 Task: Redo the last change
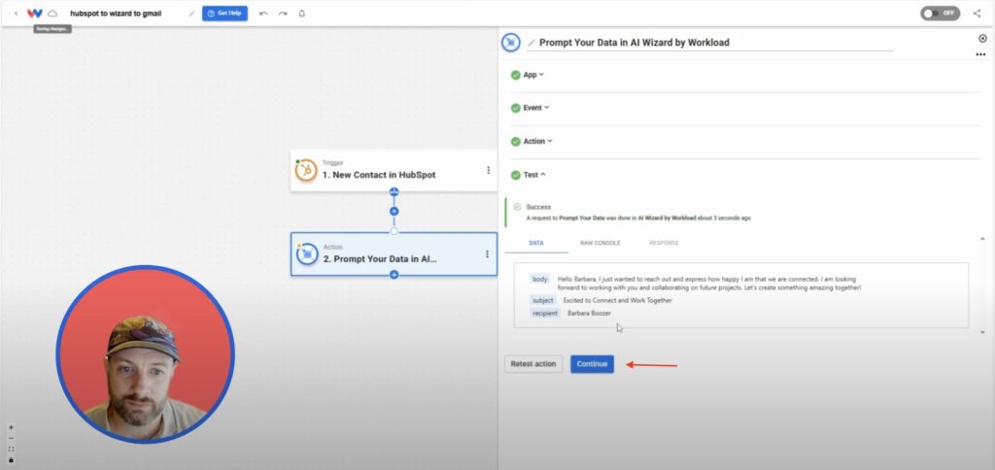coord(283,14)
